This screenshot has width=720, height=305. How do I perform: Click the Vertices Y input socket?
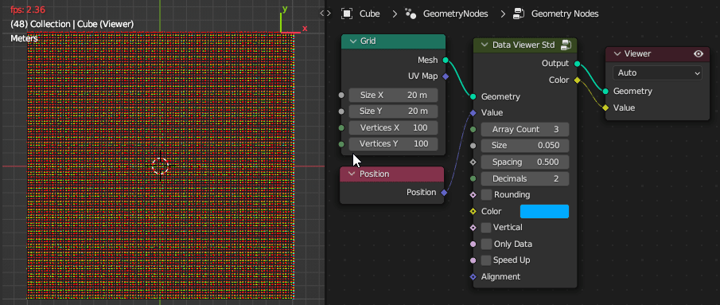[x=341, y=144]
